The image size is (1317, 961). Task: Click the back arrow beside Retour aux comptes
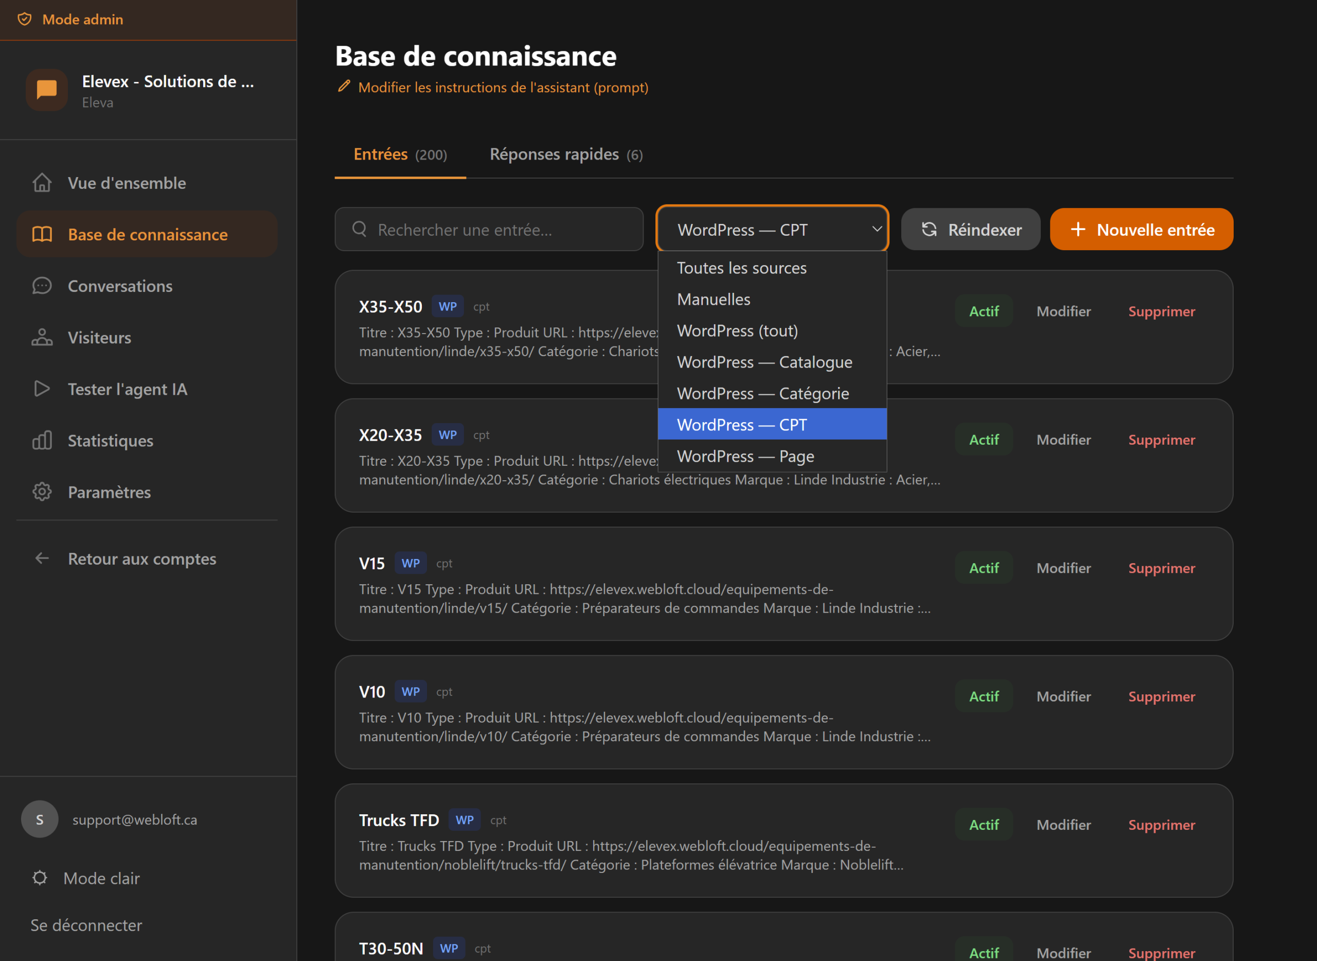click(42, 558)
